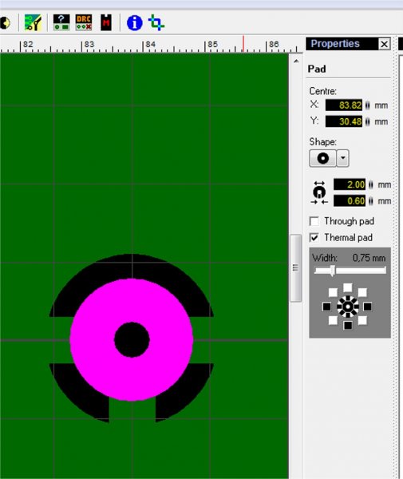Open the connections autoroute tool icon
Image resolution: width=403 pixels, height=479 pixels.
click(x=33, y=22)
